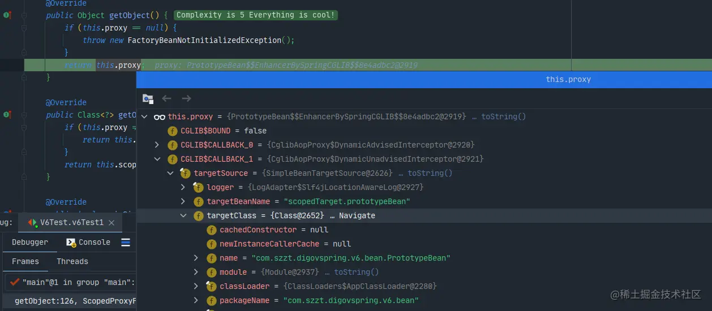The height and width of the screenshot is (311, 712).
Task: Expand the logger node
Action: point(183,187)
